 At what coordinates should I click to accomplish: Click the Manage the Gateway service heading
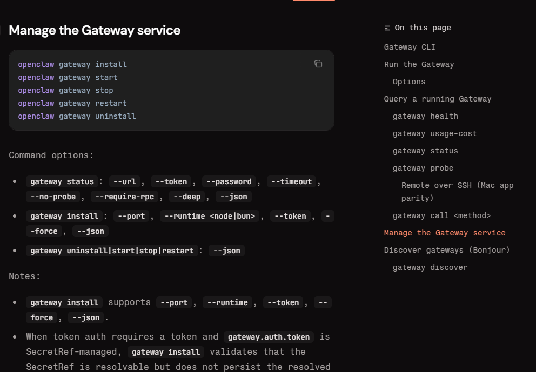95,30
